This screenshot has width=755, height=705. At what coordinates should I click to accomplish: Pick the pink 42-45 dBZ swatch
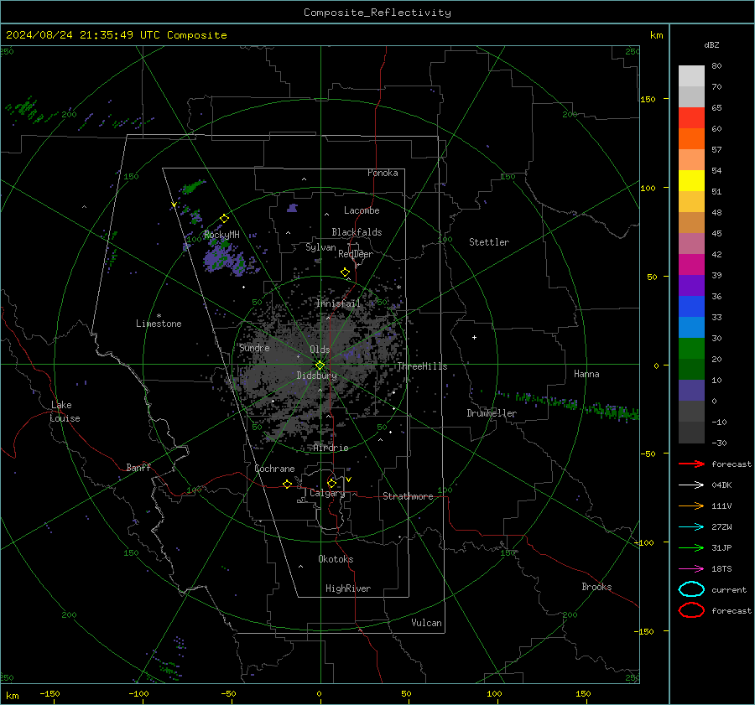coord(691,243)
